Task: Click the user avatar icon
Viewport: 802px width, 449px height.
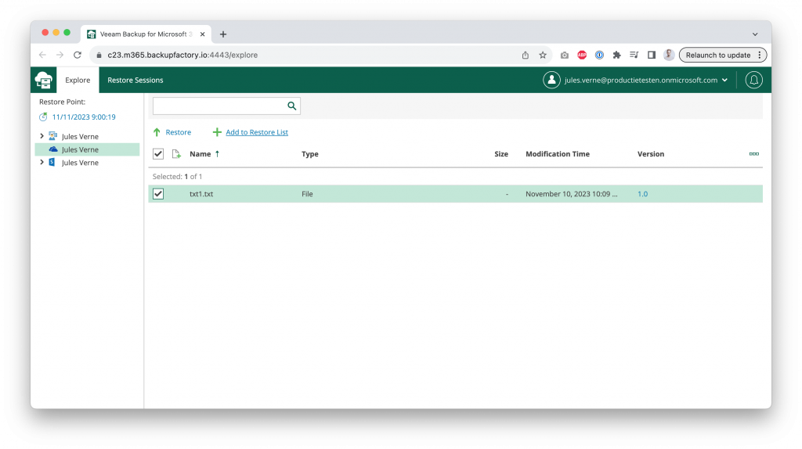Action: (x=552, y=80)
